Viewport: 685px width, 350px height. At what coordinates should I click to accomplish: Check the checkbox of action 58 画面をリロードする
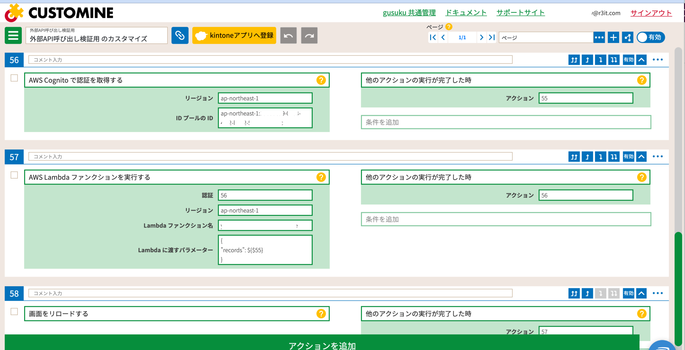pyautogui.click(x=13, y=311)
